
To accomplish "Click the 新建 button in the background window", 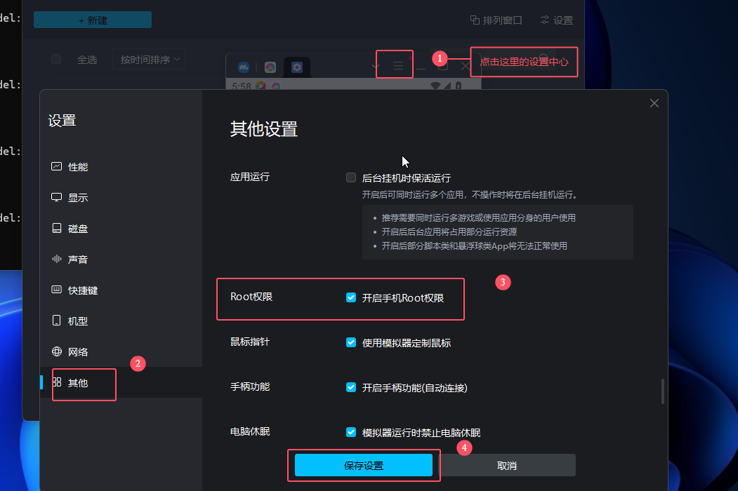I will pyautogui.click(x=93, y=20).
